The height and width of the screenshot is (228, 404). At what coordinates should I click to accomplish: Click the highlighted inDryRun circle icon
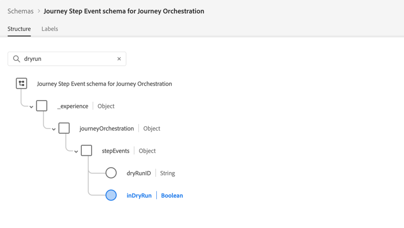click(x=111, y=195)
